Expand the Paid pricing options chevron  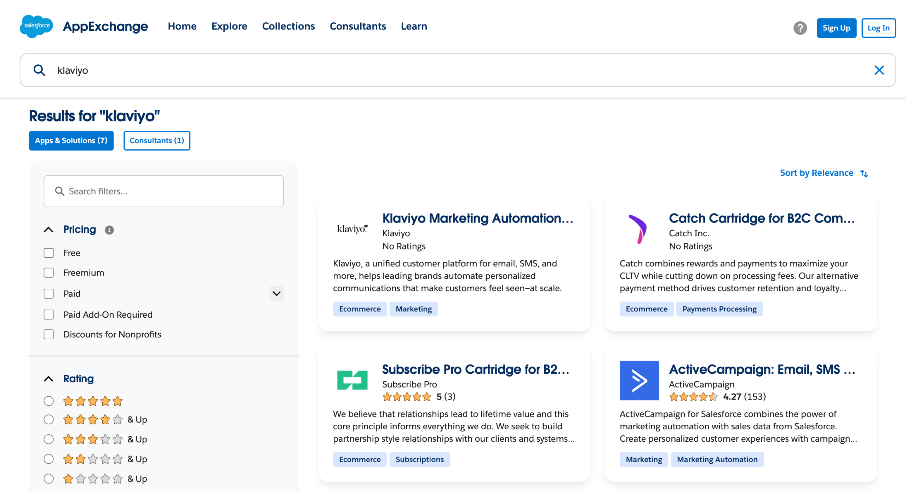click(276, 294)
